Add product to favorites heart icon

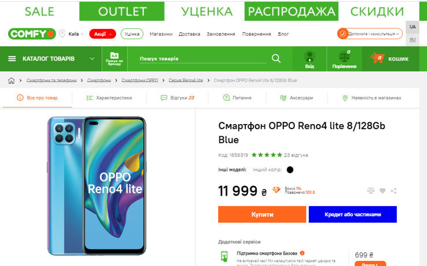pos(383,191)
